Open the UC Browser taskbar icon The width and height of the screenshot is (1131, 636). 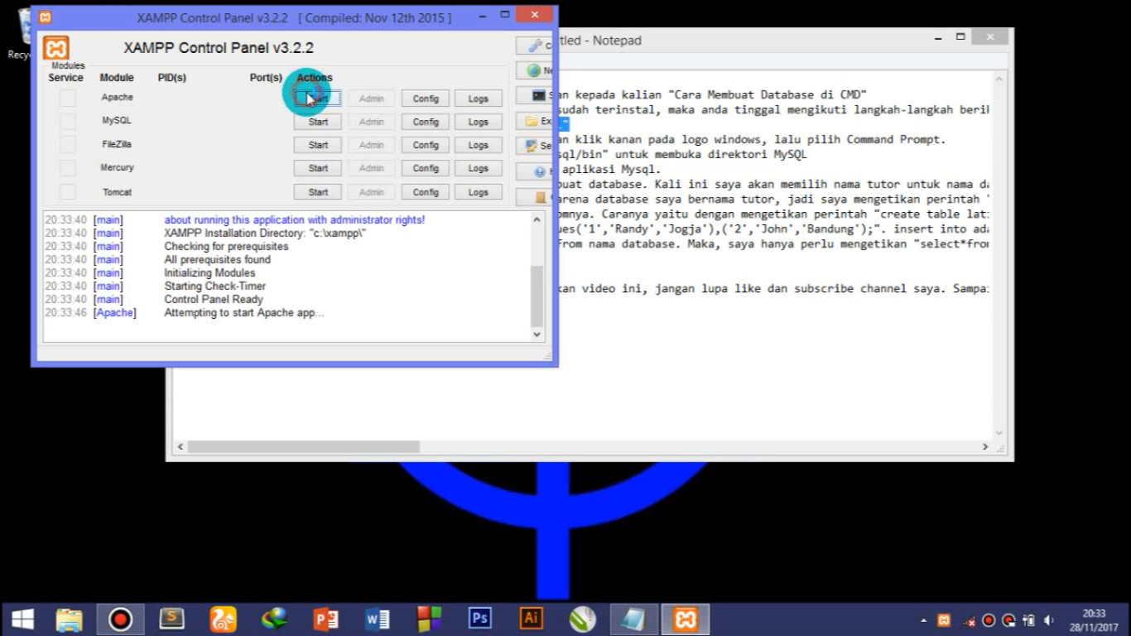click(x=224, y=619)
